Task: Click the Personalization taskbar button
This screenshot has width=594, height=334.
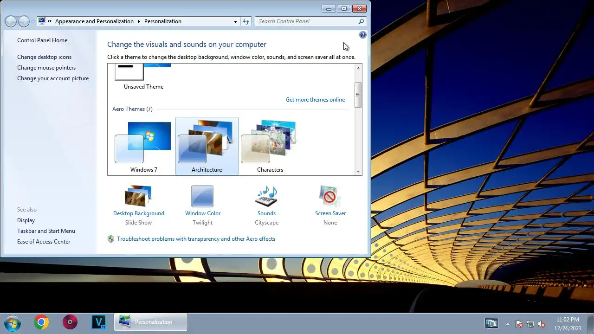Action: pyautogui.click(x=151, y=322)
